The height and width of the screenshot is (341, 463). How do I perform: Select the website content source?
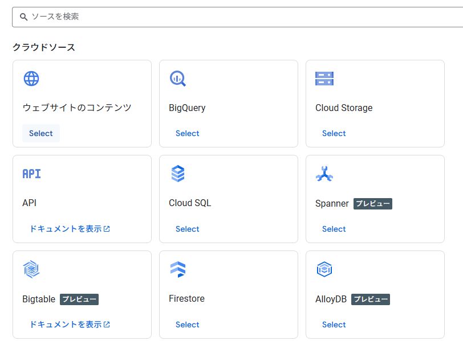point(41,133)
